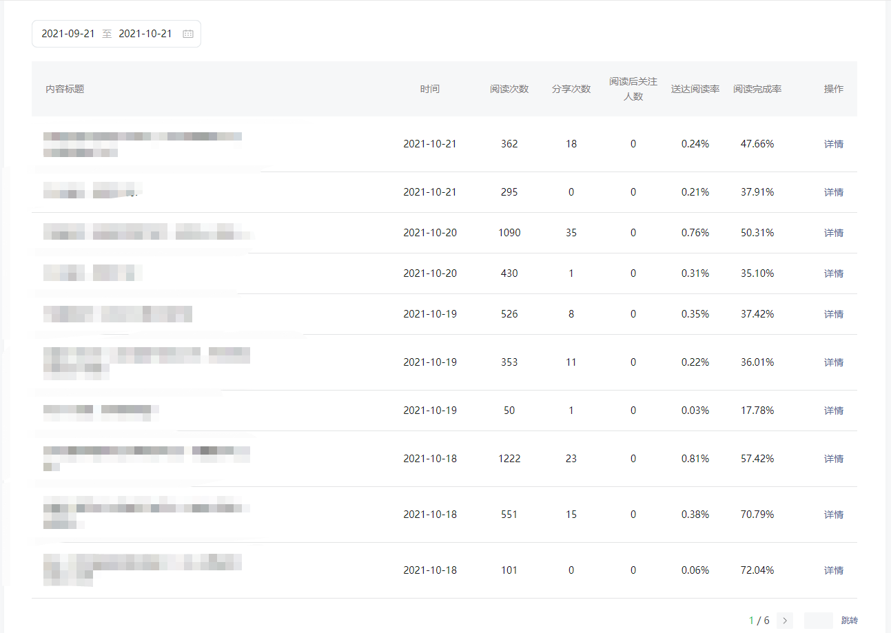This screenshot has height=633, width=891.
Task: View 详情 of the row with 1090 reads
Action: point(833,233)
